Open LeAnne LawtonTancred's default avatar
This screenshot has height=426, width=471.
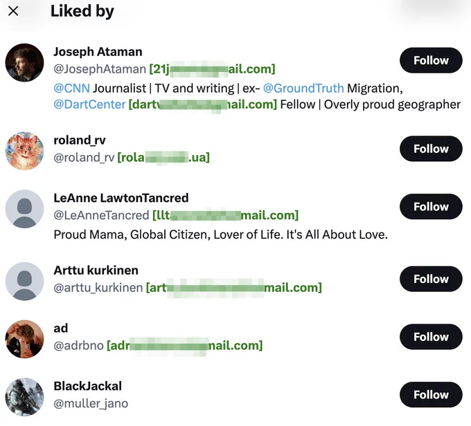click(25, 209)
